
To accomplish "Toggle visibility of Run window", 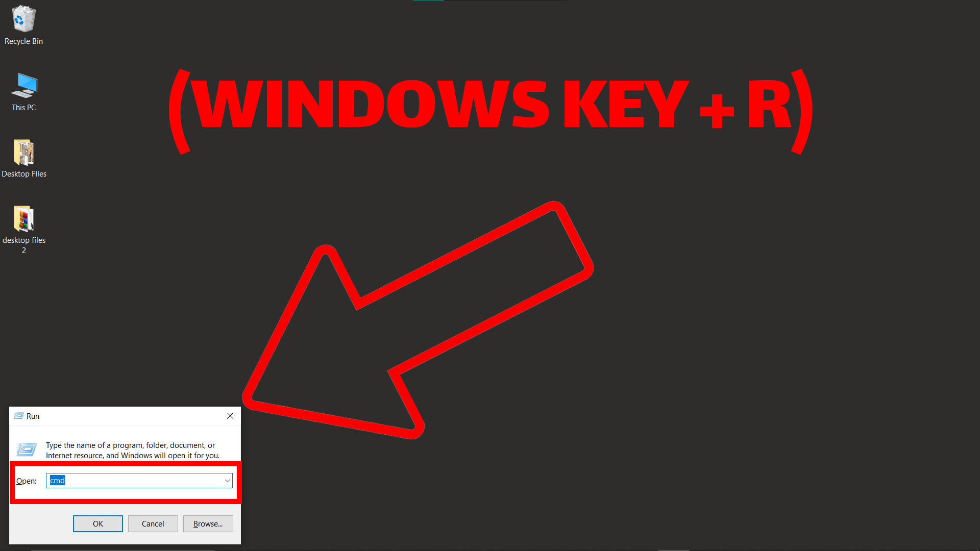I will coord(230,415).
